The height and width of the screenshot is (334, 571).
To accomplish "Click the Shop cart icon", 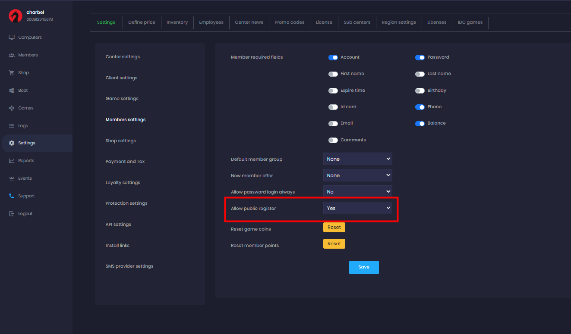I will [12, 73].
